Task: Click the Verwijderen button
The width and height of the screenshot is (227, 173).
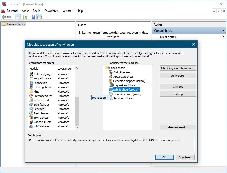Action: click(x=178, y=76)
